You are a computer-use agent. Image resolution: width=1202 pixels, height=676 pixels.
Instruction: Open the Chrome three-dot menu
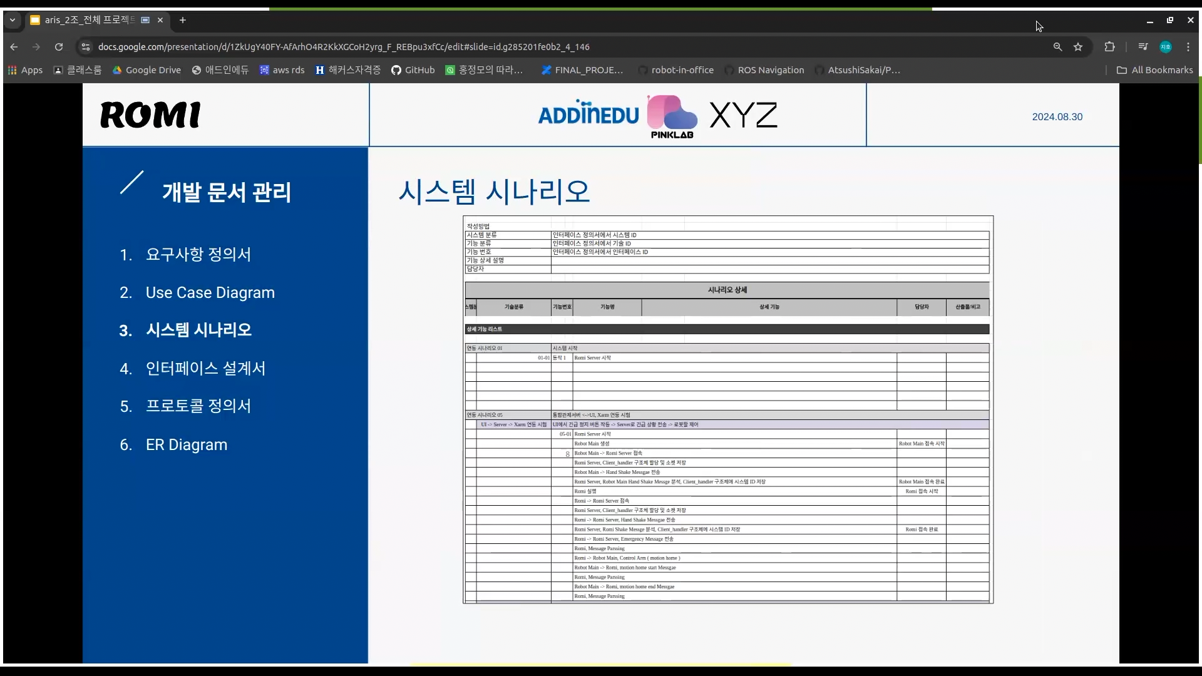1188,47
